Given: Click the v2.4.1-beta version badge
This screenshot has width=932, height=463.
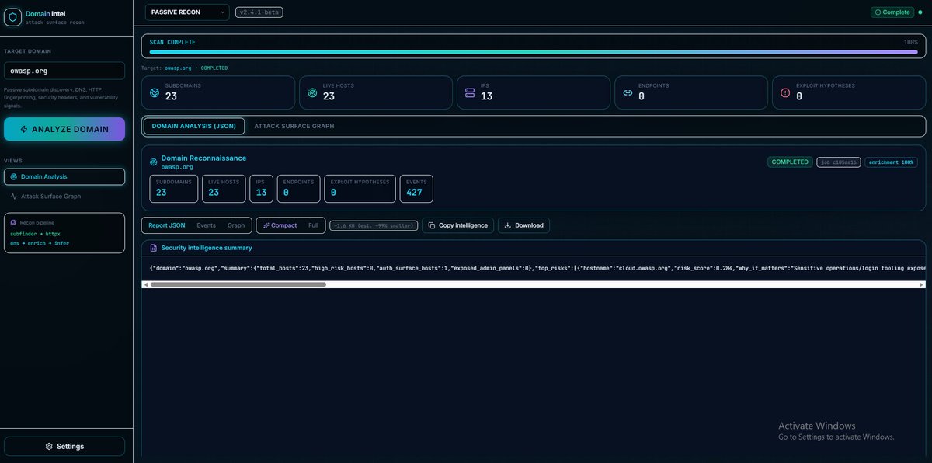Looking at the screenshot, I should click(x=259, y=12).
